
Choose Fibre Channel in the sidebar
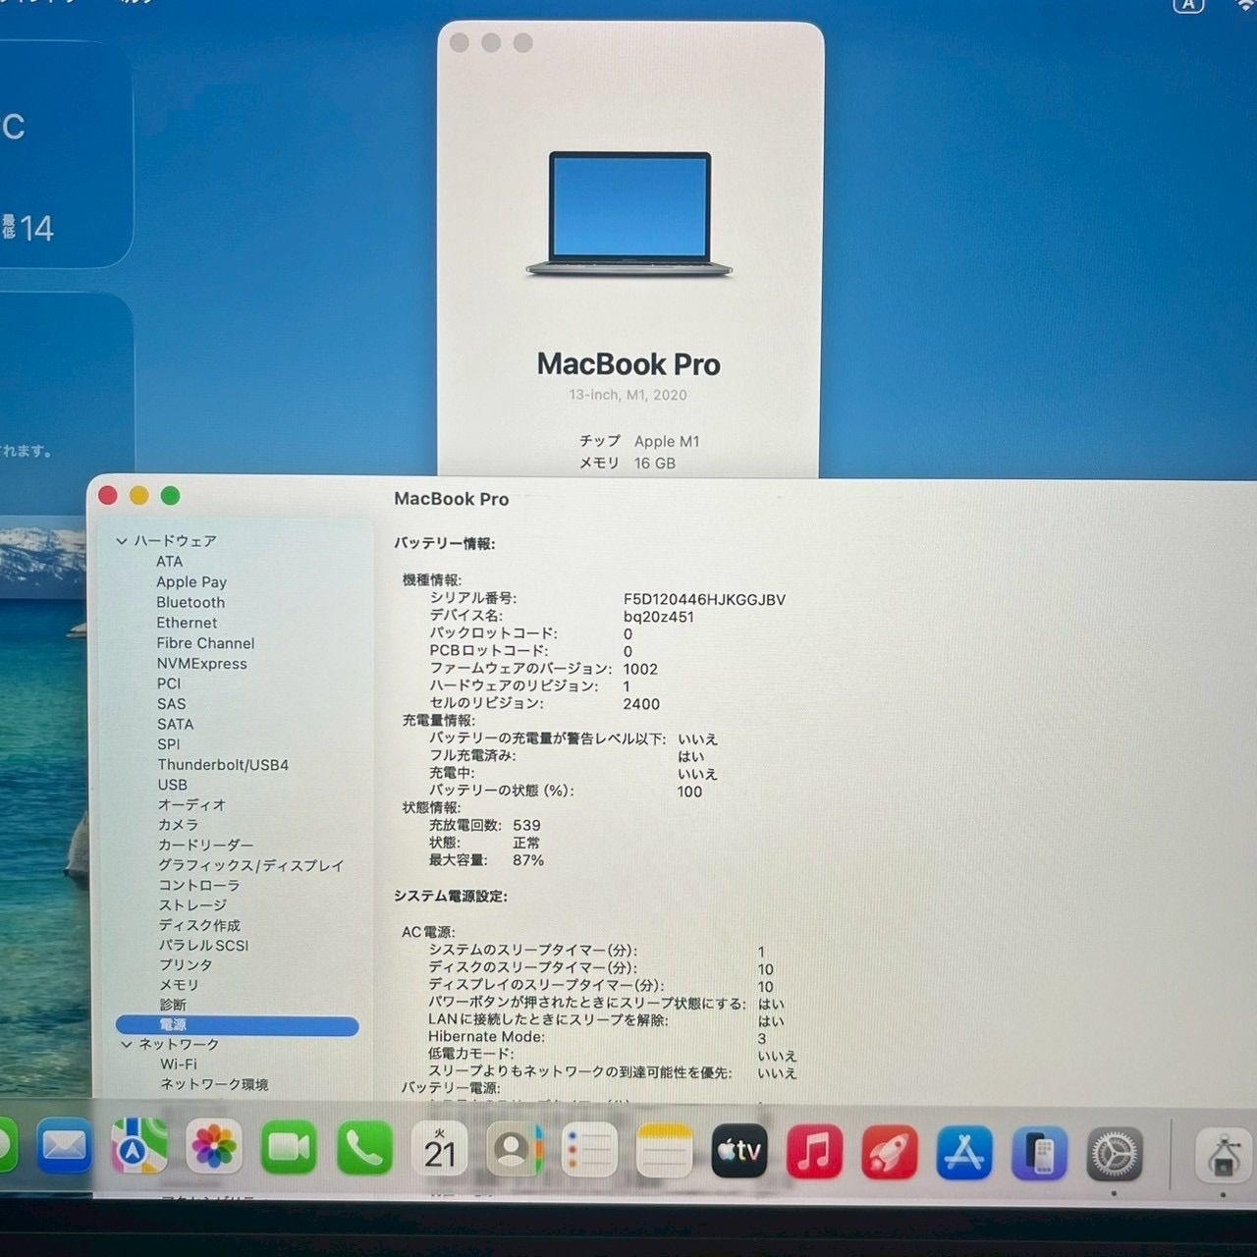(205, 643)
